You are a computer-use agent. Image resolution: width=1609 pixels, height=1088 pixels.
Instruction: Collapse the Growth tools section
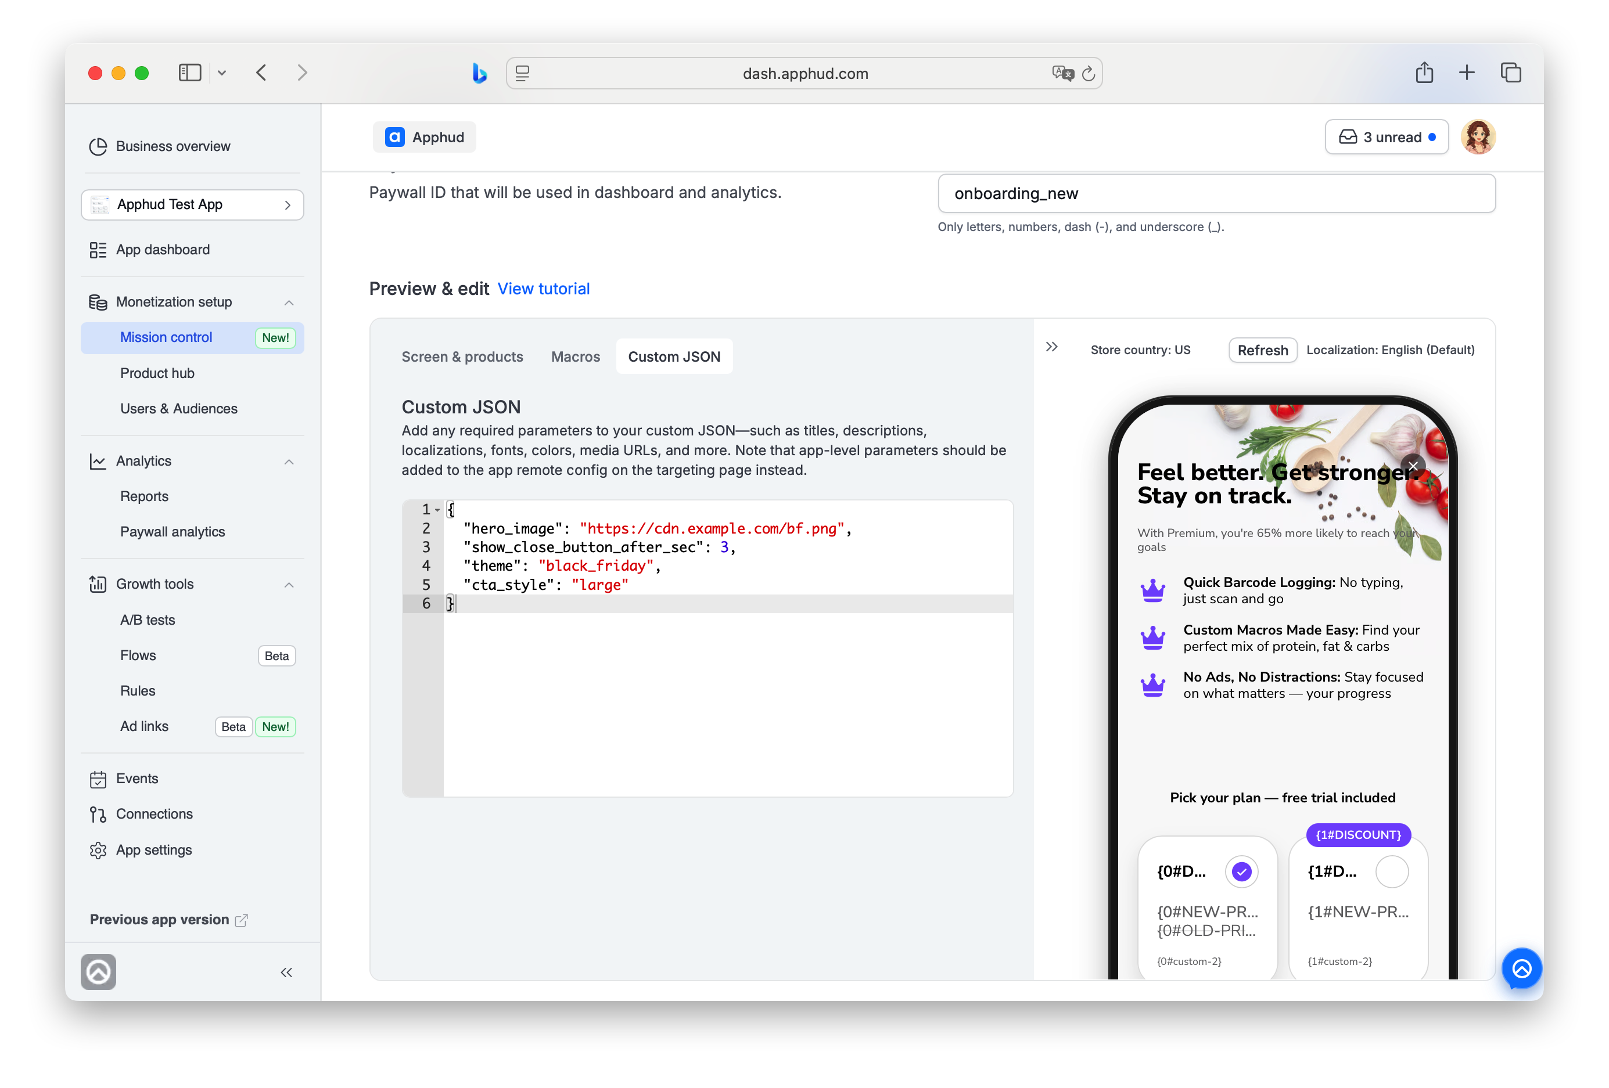click(289, 585)
